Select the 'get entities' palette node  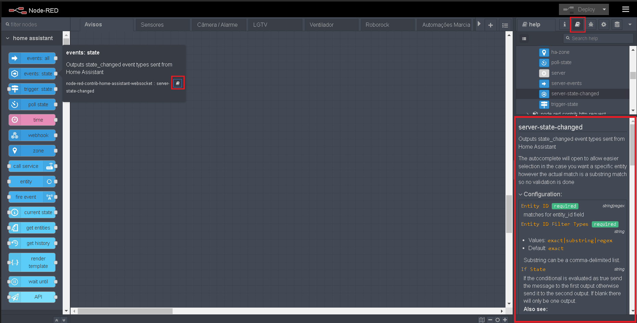coord(32,228)
